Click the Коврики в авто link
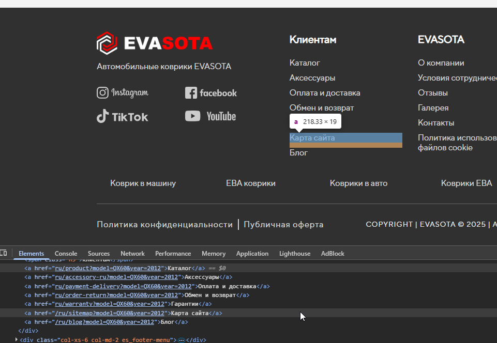This screenshot has width=497, height=343. click(x=358, y=183)
